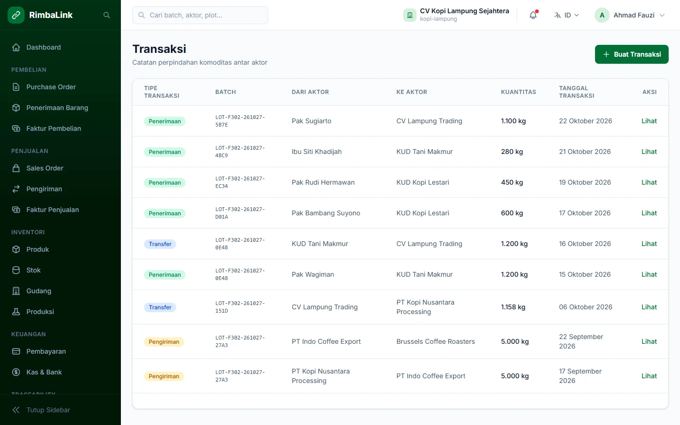Click the 1.158 kg quantity cell
Image resolution: width=680 pixels, height=425 pixels.
513,307
